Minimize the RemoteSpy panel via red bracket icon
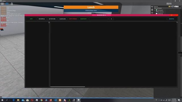 point(171,15)
